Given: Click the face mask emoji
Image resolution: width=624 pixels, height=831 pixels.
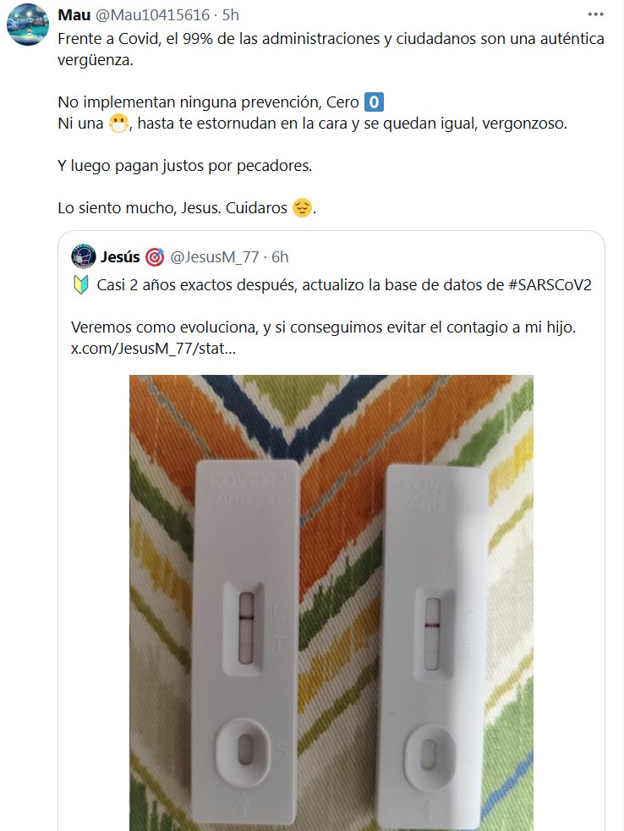Looking at the screenshot, I should click(x=118, y=124).
